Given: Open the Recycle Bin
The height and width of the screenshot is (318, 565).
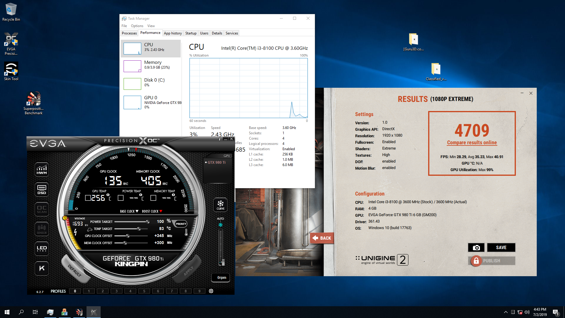Looking at the screenshot, I should click(11, 12).
